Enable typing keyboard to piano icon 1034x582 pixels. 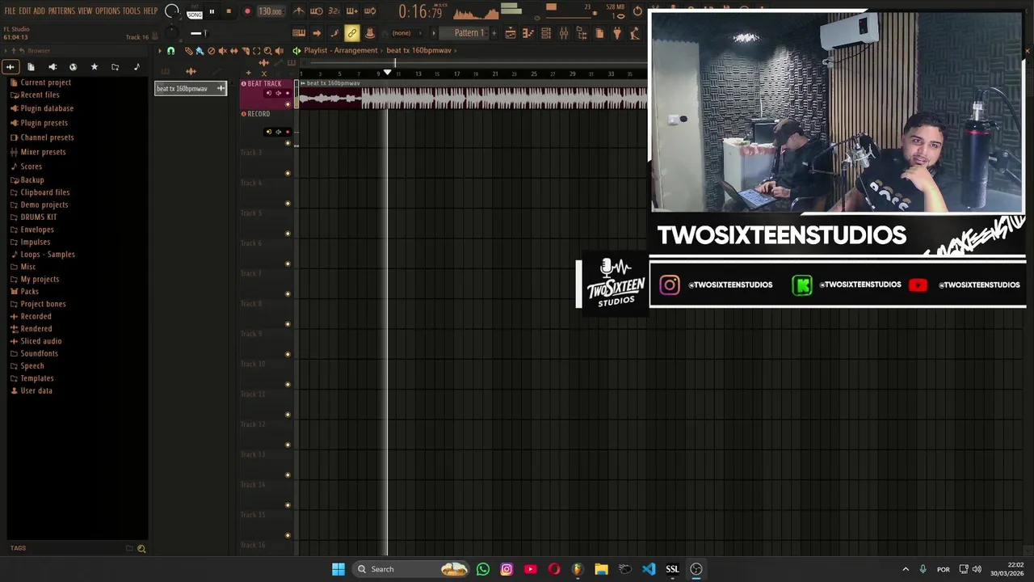[x=299, y=33]
